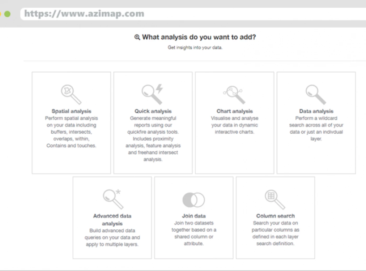Choose the Advanced data analysis title
The image size is (366, 271).
point(112,219)
